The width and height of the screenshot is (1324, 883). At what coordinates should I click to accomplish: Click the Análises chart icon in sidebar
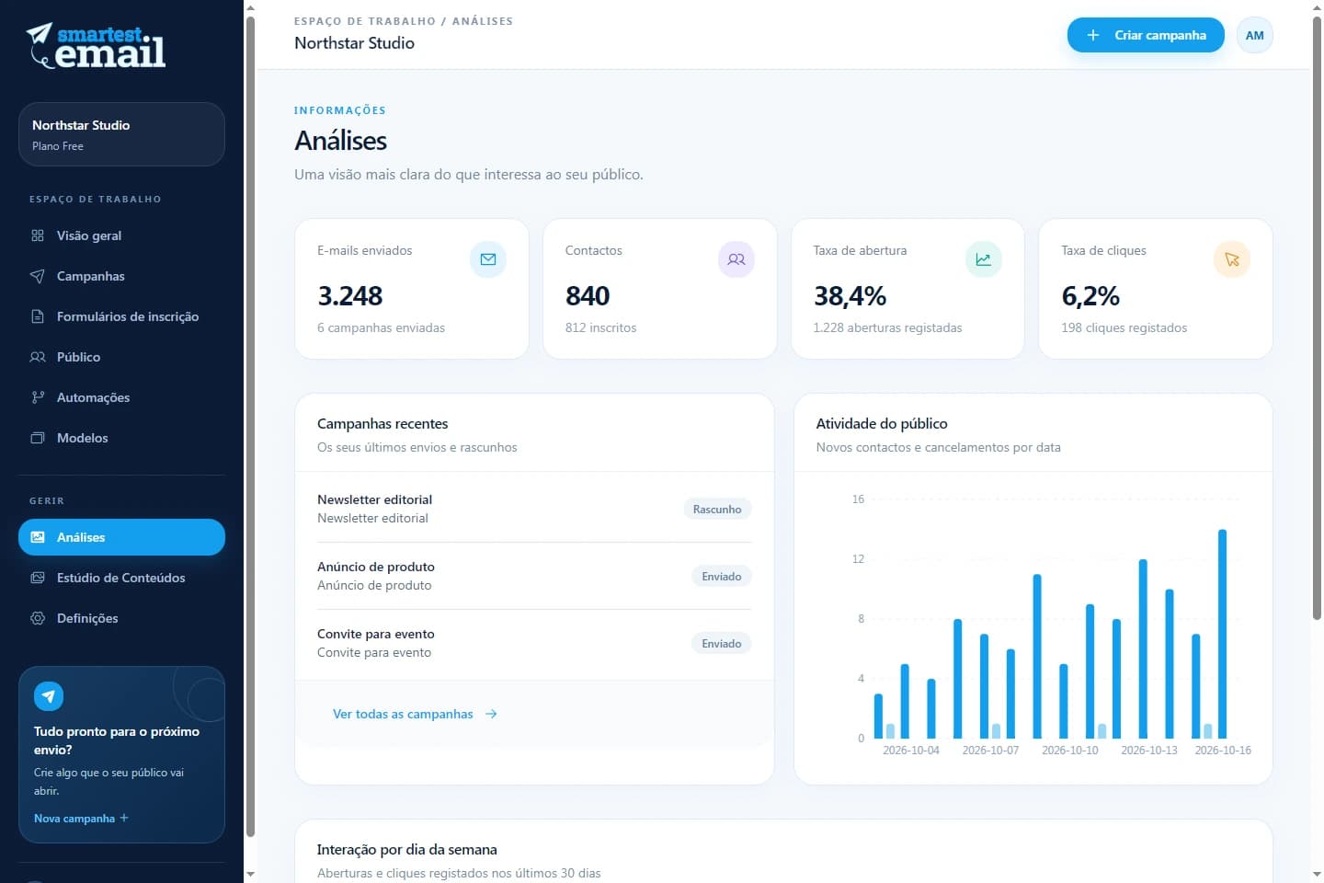(x=38, y=537)
